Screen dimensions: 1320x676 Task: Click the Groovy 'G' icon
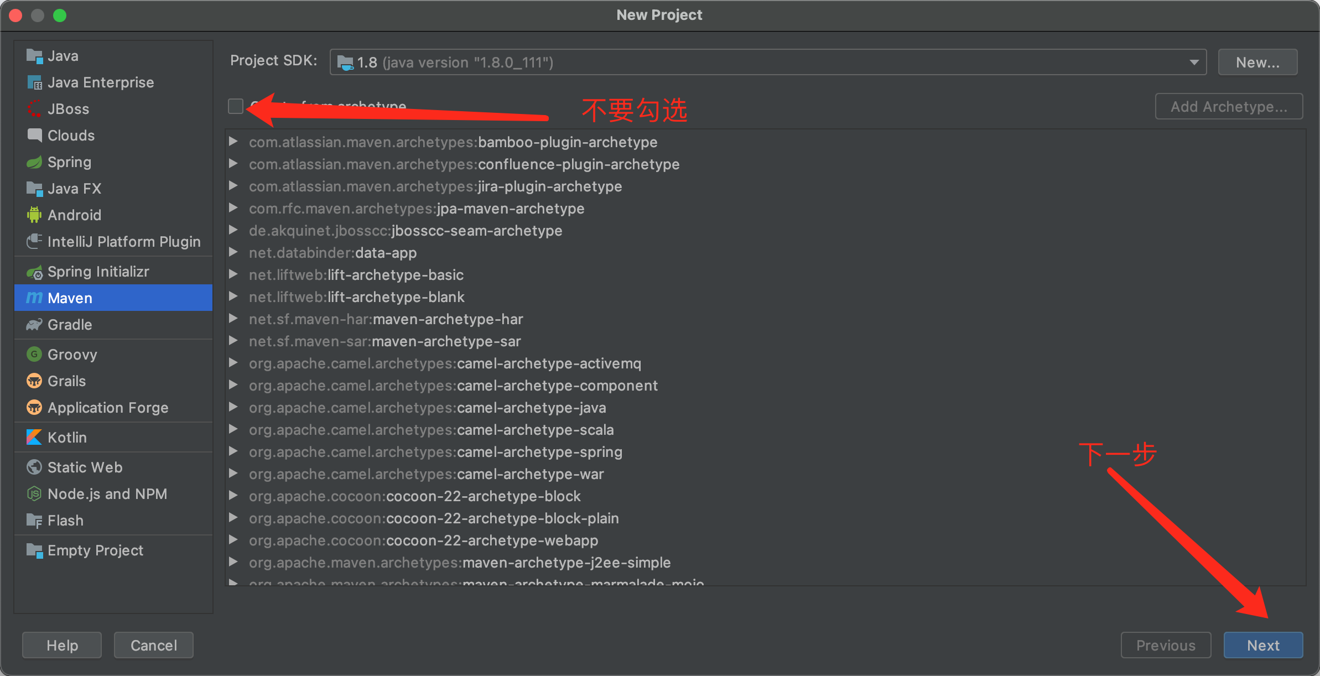34,355
